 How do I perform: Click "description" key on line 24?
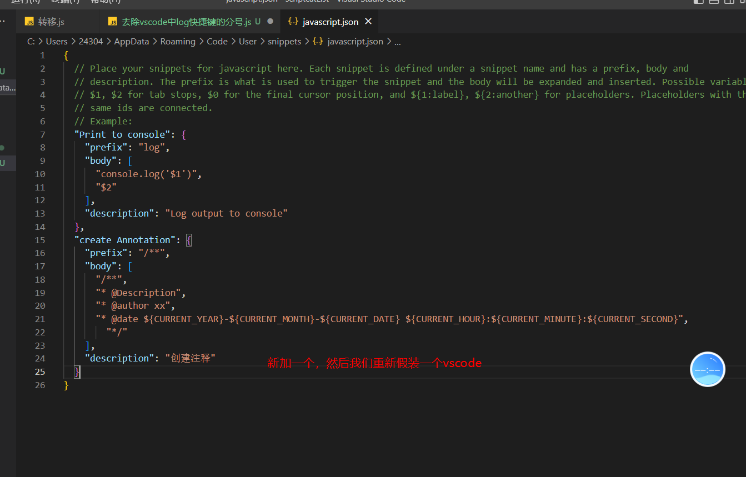119,358
